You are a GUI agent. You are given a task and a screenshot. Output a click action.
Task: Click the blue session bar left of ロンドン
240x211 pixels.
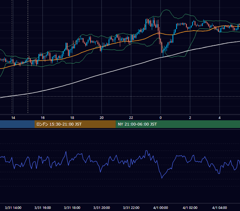(17, 124)
